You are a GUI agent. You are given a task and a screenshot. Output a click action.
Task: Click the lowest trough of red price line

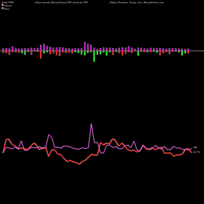coord(80,164)
